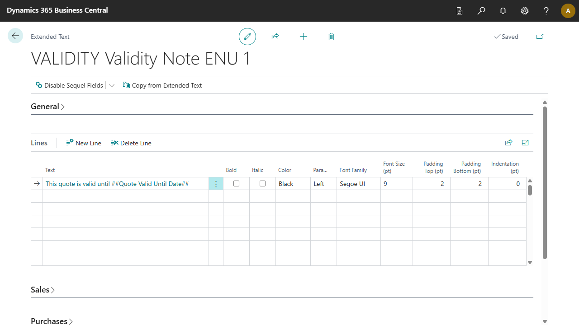Click the share icon in header

coord(275,37)
